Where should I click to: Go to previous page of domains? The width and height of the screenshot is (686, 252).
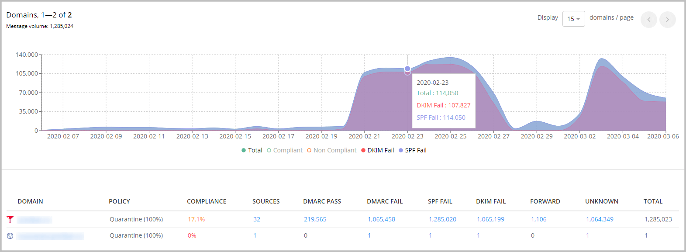coord(648,20)
